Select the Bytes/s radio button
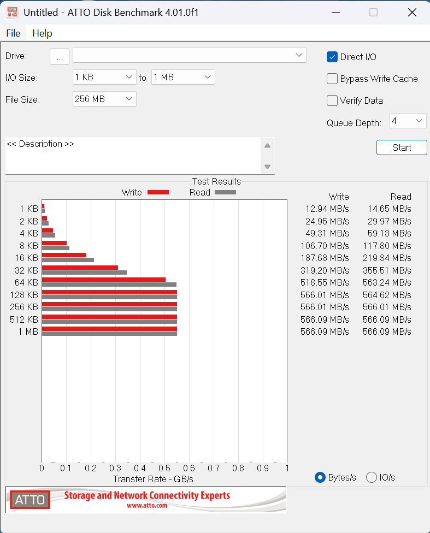The image size is (430, 533). pos(320,478)
